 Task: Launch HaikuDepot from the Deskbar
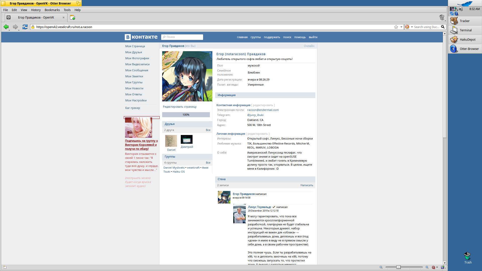(x=465, y=40)
